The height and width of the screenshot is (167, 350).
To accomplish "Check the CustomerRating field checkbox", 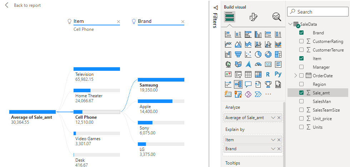I will point(301,41).
